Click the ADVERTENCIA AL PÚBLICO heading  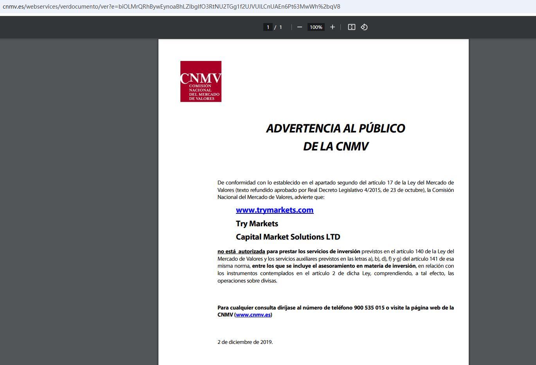[x=335, y=128]
